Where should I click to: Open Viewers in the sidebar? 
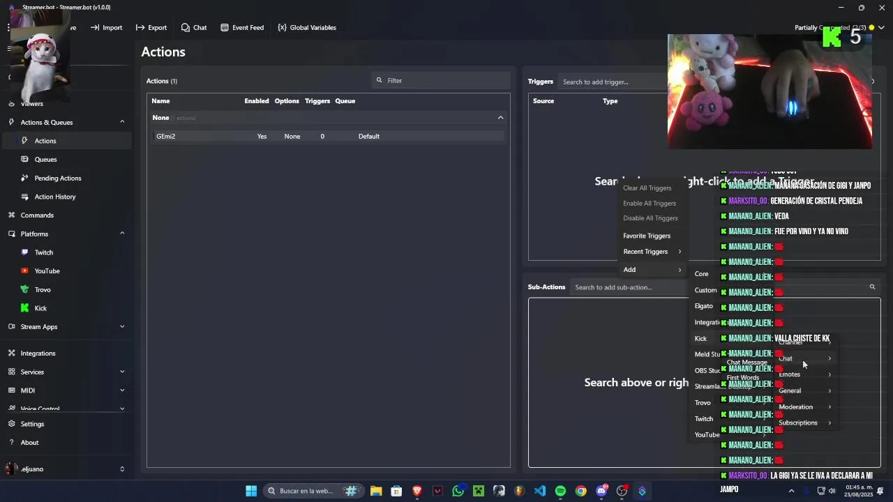(32, 104)
